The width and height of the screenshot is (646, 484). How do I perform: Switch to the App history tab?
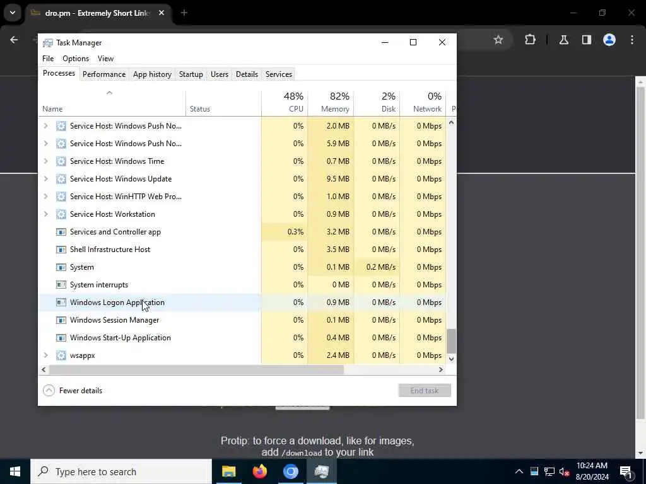[x=152, y=74]
